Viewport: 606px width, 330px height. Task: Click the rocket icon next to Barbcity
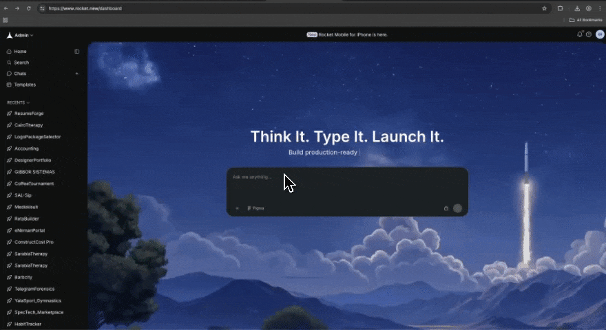click(9, 277)
